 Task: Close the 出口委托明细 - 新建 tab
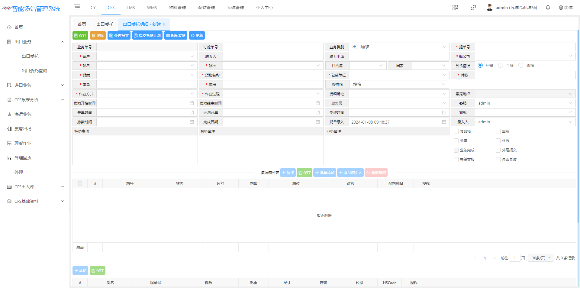coord(164,24)
